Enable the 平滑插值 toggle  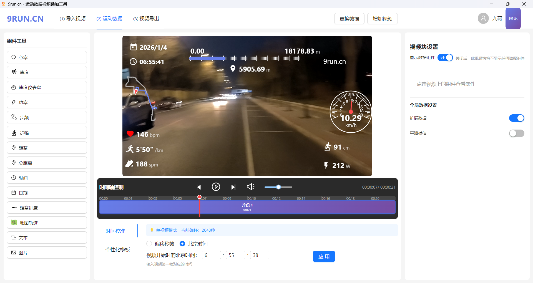(x=517, y=133)
